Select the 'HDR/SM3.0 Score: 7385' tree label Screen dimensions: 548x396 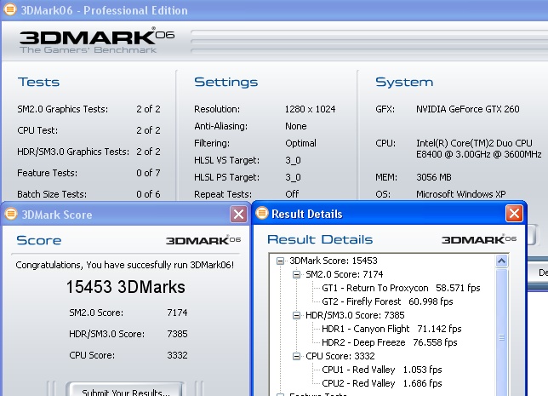click(355, 315)
